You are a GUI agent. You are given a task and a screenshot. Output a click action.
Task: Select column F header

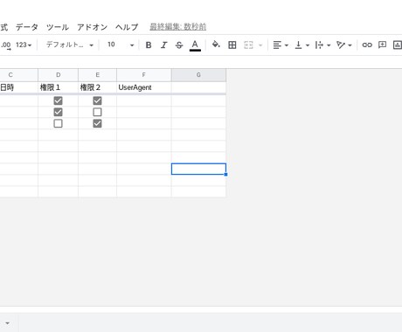pos(144,75)
